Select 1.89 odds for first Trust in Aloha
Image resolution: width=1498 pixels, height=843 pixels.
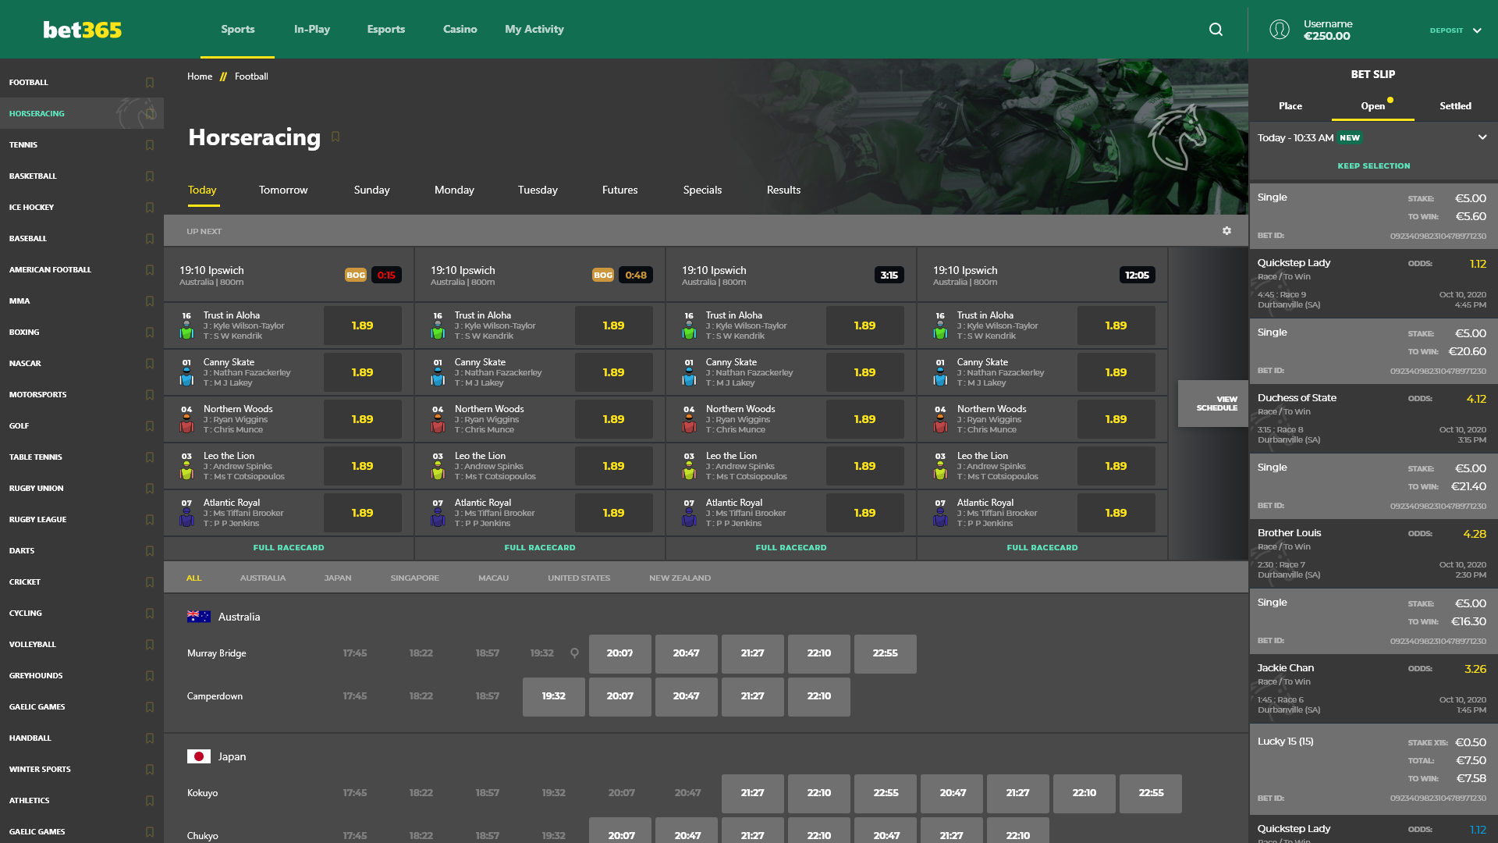(x=362, y=325)
